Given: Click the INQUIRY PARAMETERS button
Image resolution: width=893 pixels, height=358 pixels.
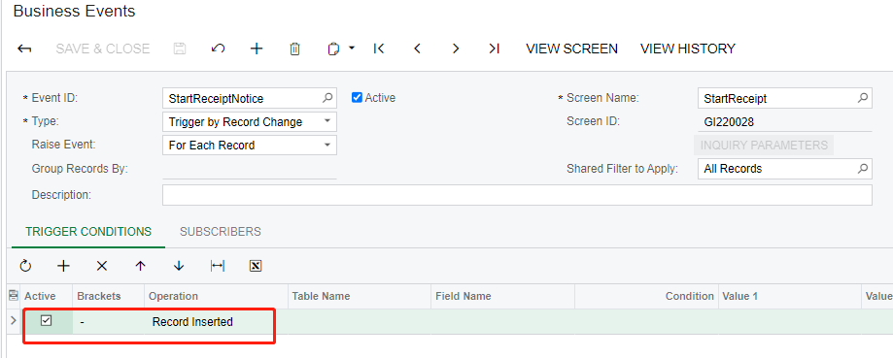Looking at the screenshot, I should tap(764, 145).
